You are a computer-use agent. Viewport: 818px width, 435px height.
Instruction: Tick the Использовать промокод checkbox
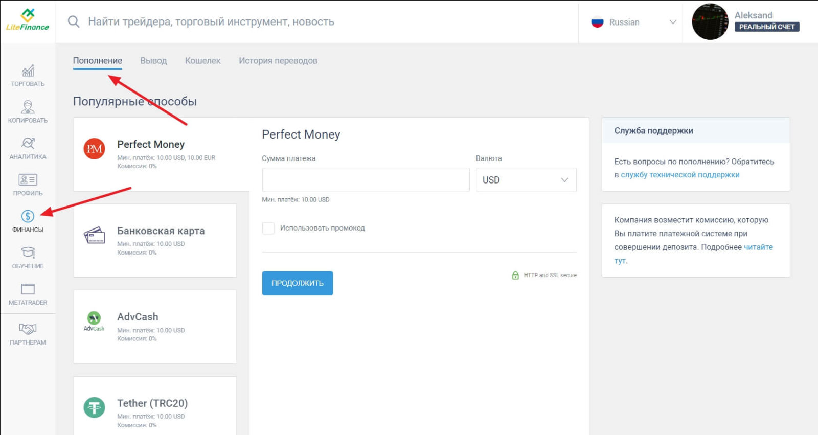pos(268,228)
